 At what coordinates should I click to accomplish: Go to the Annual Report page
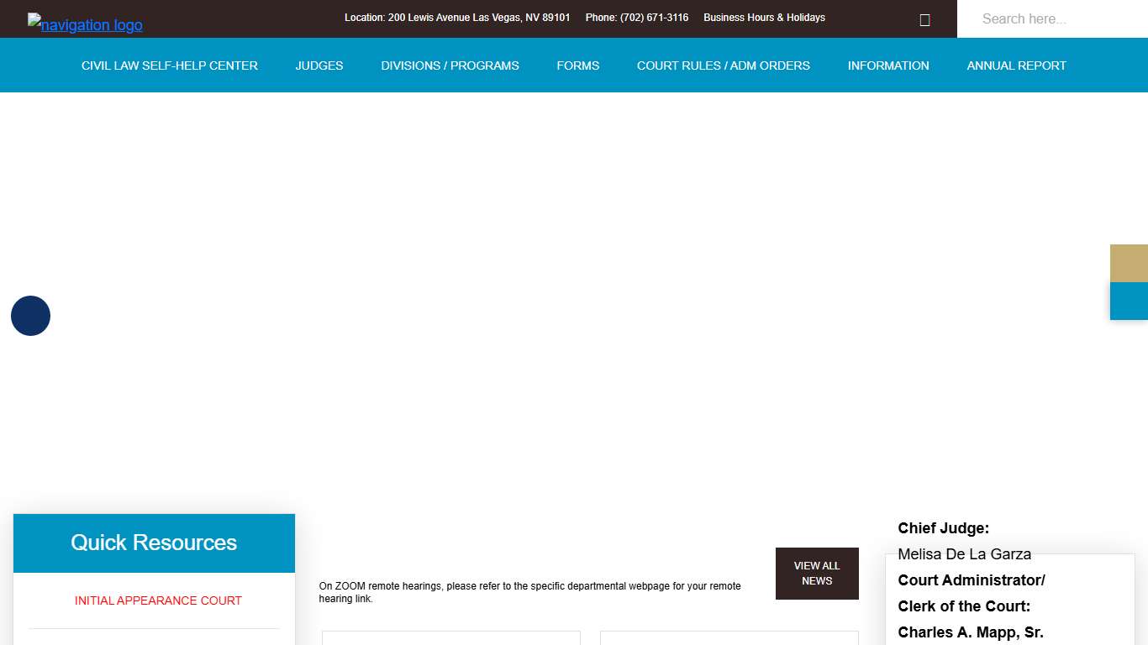pyautogui.click(x=1016, y=66)
